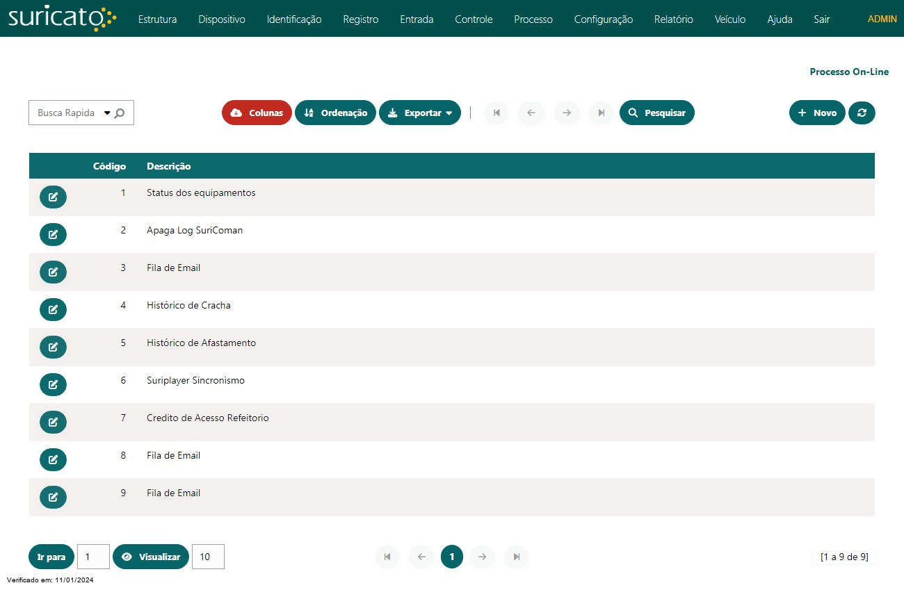Sort by clicking the Descrição column header

[169, 166]
